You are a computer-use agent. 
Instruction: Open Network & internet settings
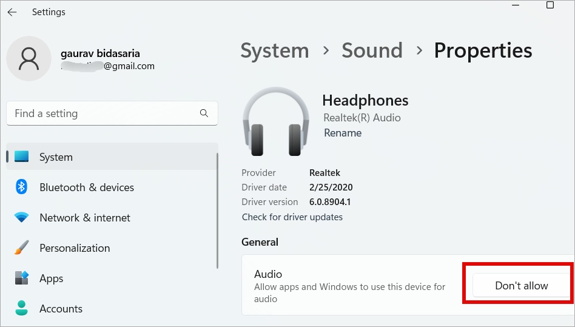[x=85, y=218]
